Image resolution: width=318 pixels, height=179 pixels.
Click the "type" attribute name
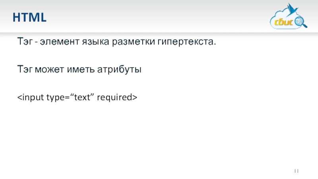coord(56,97)
